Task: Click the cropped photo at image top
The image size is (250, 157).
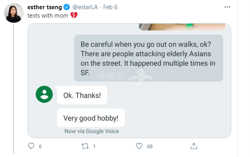Action: tap(182, 27)
